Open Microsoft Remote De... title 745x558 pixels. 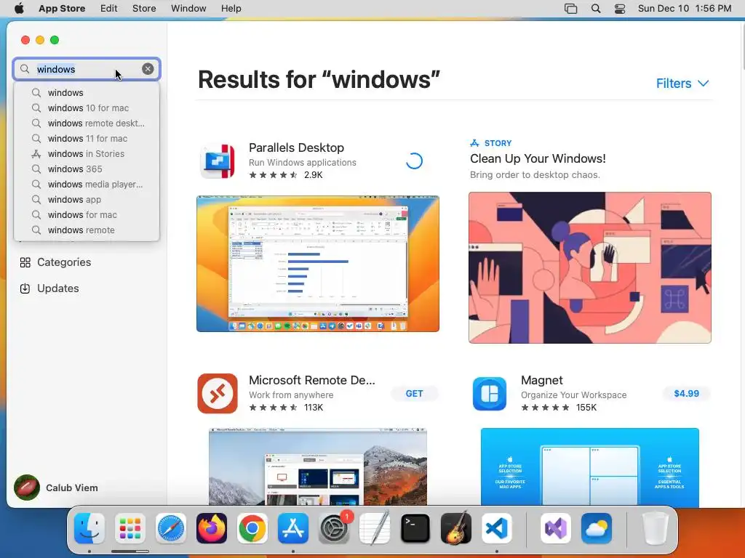click(312, 380)
